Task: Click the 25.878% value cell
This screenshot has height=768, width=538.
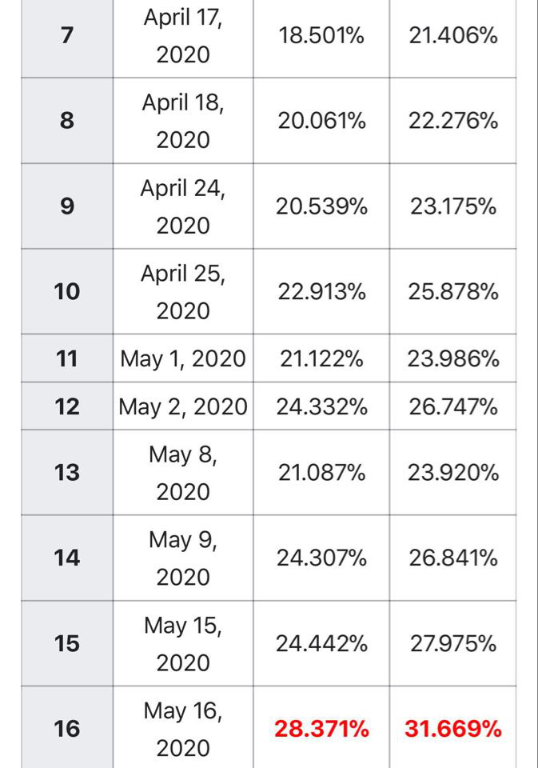Action: coord(452,291)
